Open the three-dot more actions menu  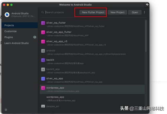tap(144, 12)
